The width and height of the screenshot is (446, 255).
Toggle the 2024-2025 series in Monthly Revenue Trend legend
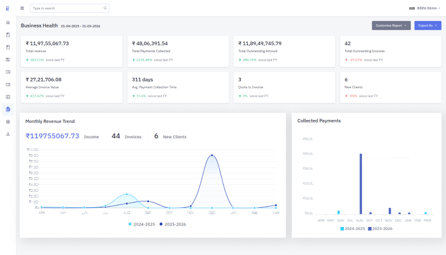(142, 224)
